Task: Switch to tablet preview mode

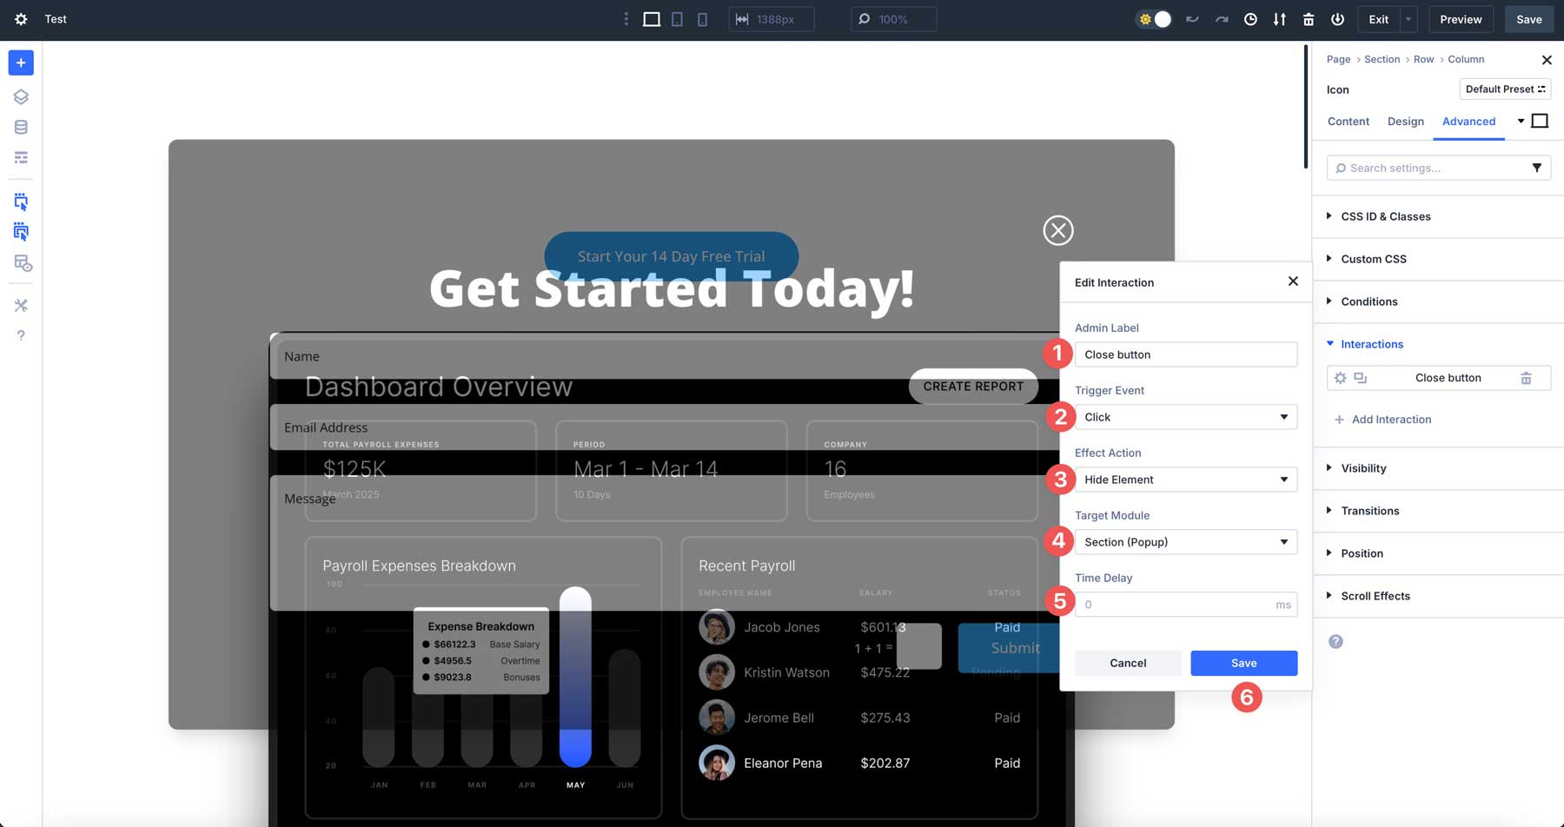Action: coord(676,18)
